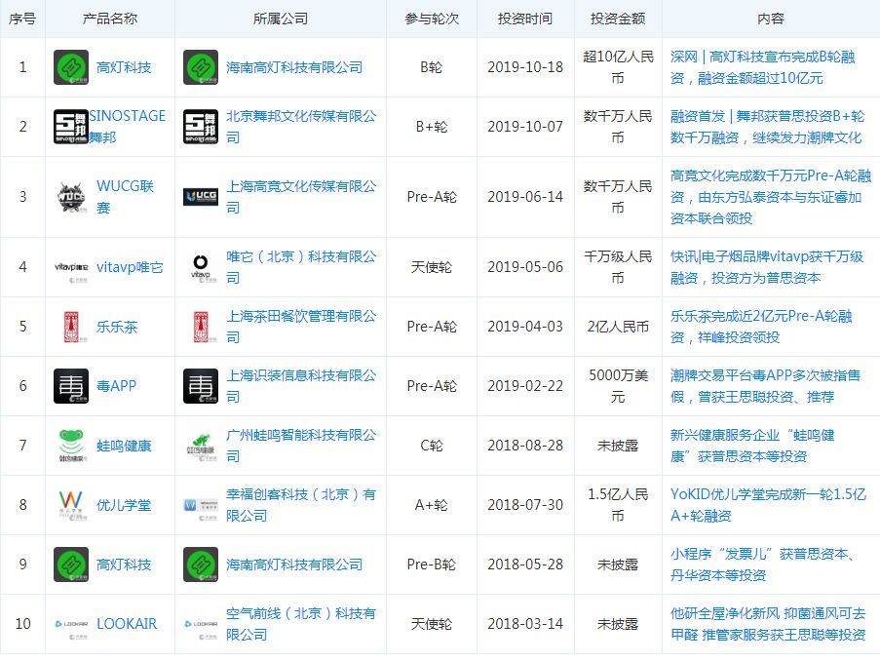Open the LOOKAIR product link

[127, 624]
